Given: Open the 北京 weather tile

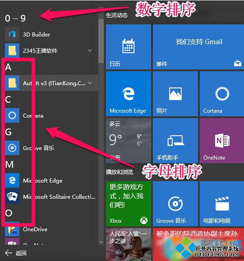Looking at the screenshot, I should coord(129,141).
